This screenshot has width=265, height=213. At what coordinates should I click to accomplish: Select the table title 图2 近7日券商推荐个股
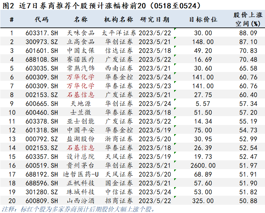[102, 6]
